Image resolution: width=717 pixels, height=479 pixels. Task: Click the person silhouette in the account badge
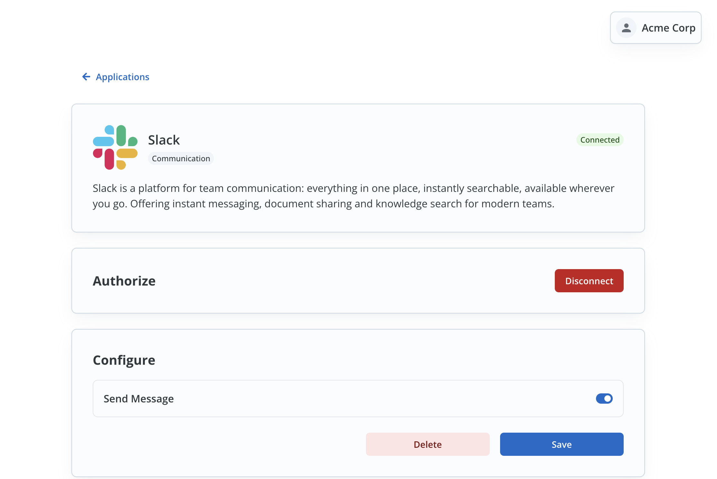click(626, 28)
